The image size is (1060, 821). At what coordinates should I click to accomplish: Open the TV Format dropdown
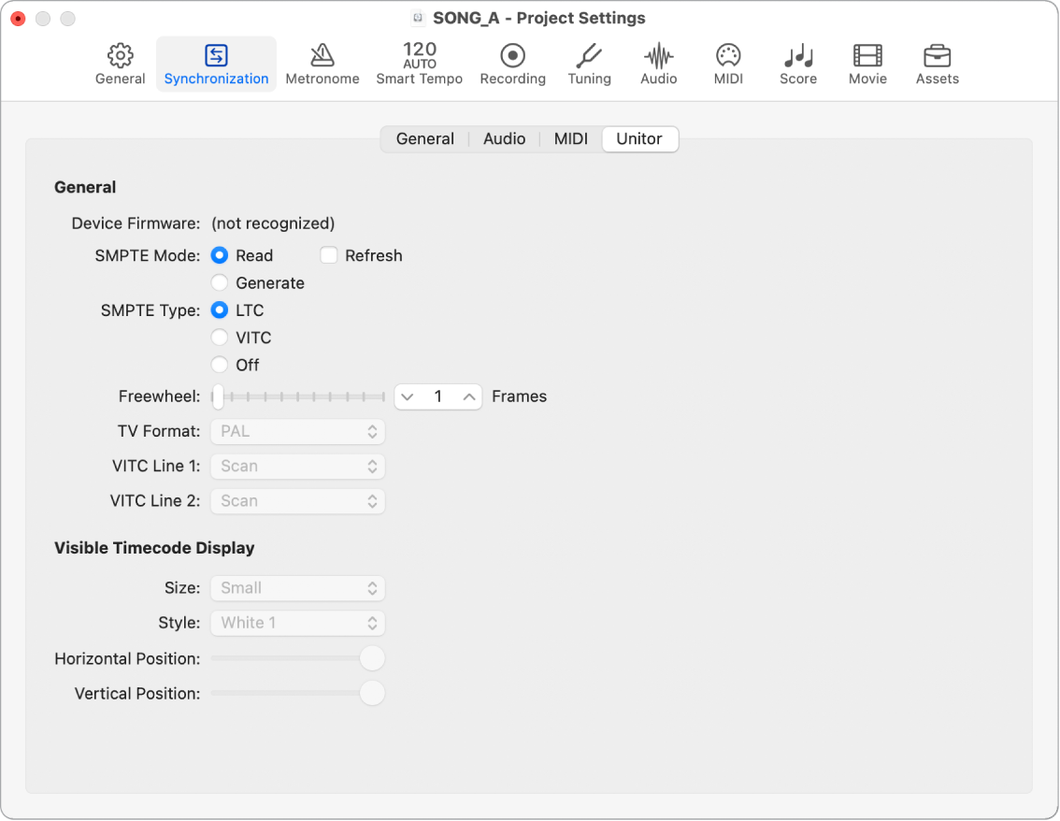click(297, 431)
